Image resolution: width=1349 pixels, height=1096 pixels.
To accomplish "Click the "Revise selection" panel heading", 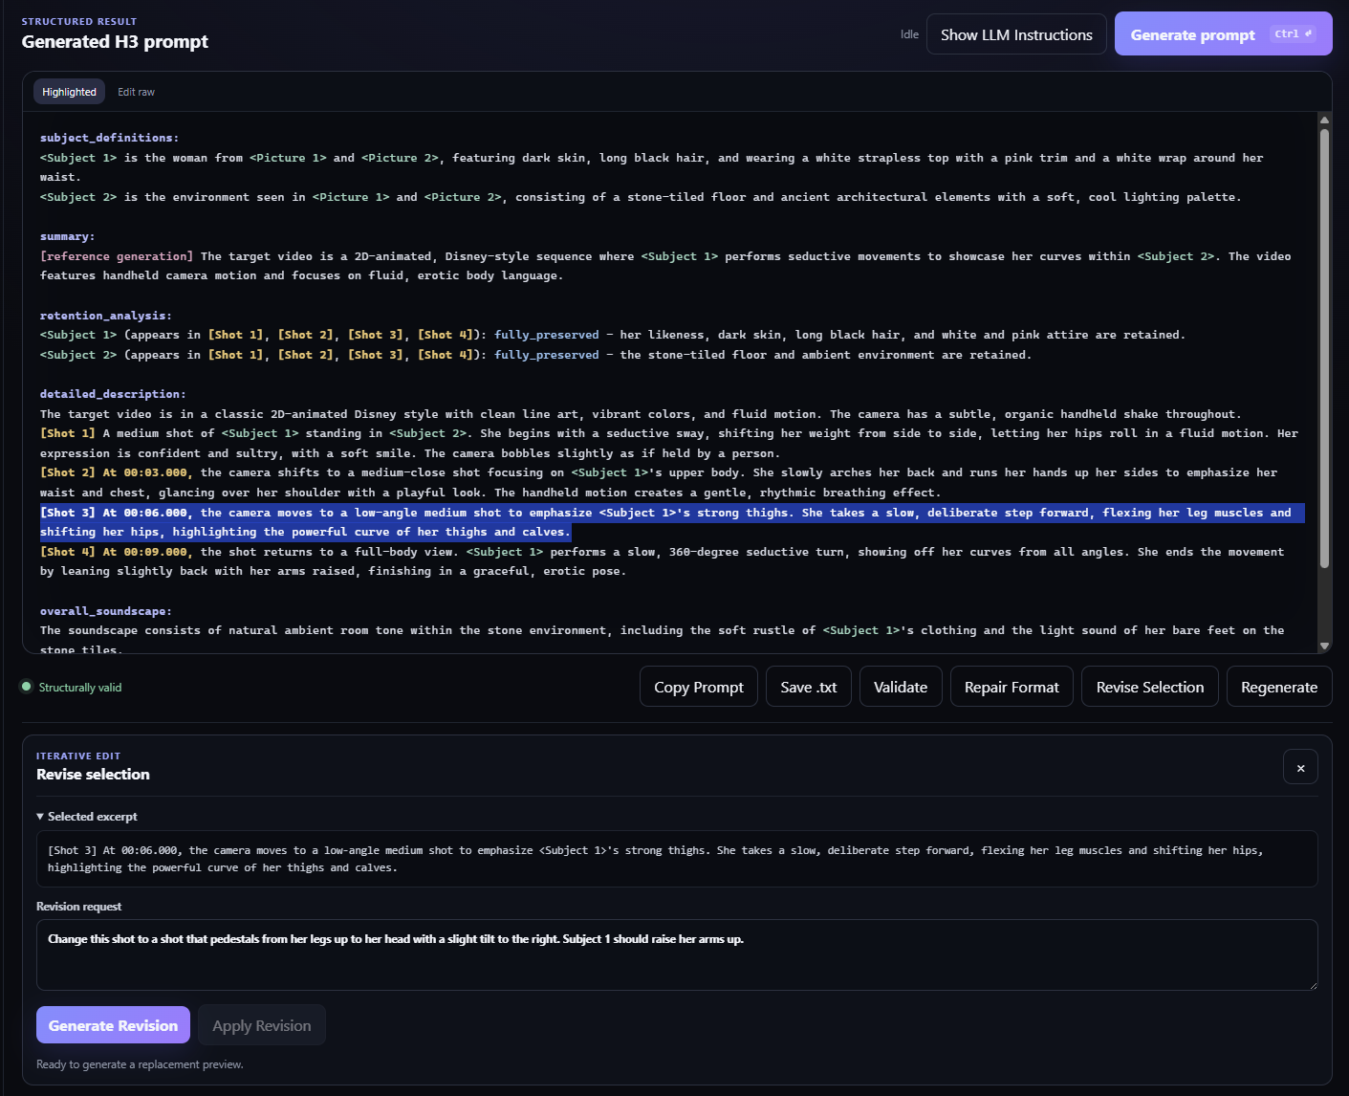I will pos(93,775).
